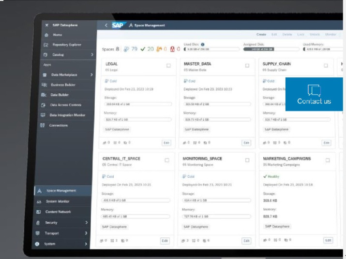Image resolution: width=346 pixels, height=259 pixels.
Task: Click the Data Marketplace icon
Action: click(45, 75)
